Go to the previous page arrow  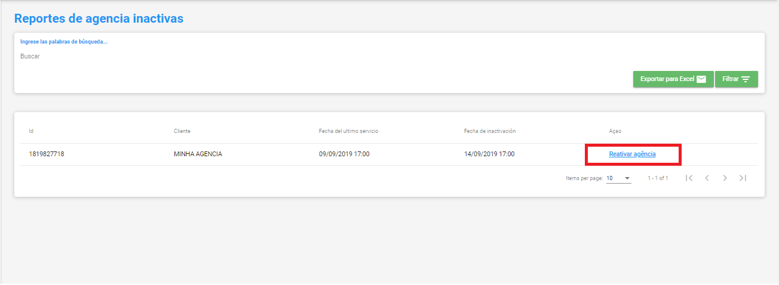point(707,178)
